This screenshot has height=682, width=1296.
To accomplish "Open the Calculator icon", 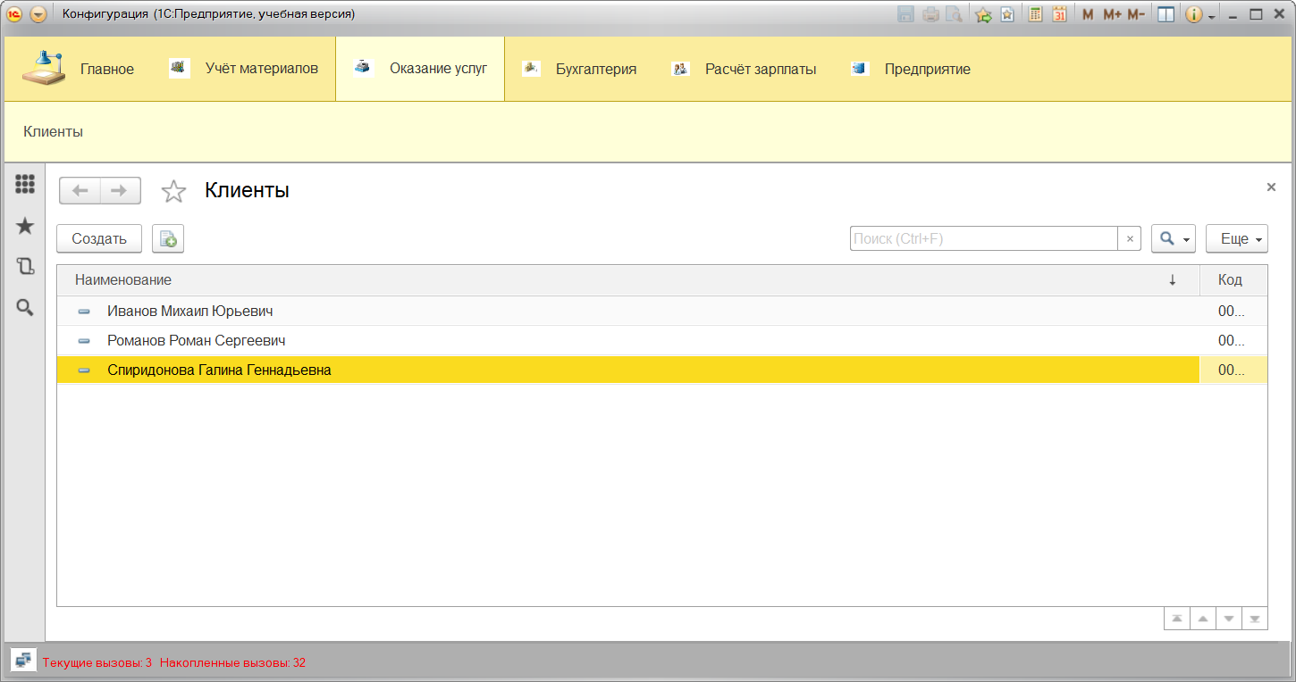I will (x=1035, y=14).
